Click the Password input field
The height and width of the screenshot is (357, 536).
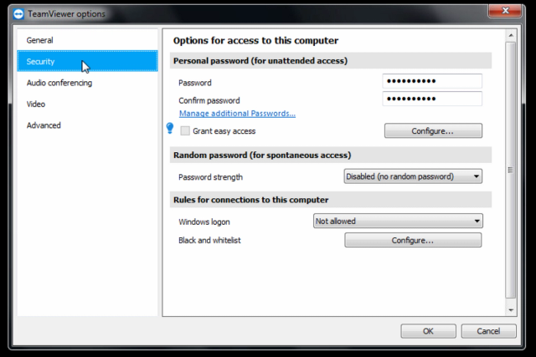pyautogui.click(x=432, y=81)
